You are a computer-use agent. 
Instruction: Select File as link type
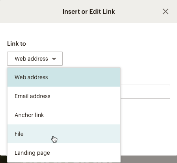click(64, 134)
